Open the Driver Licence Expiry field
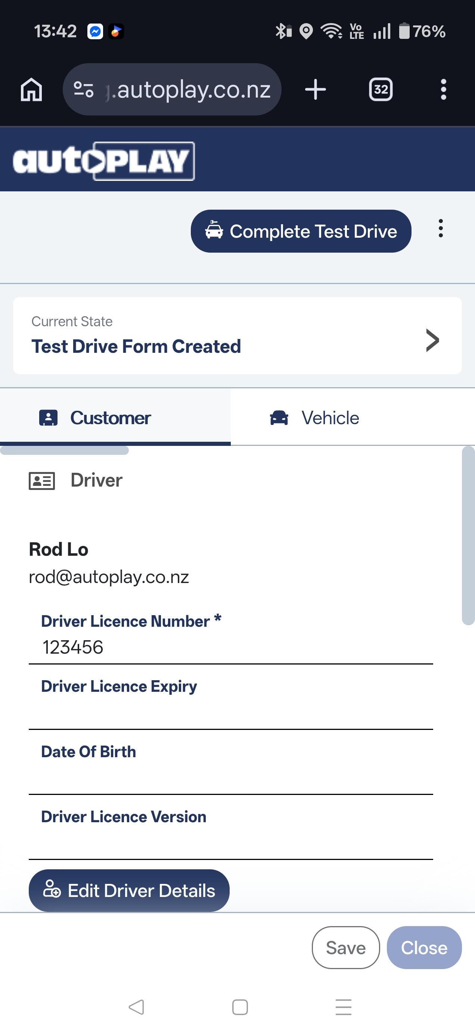Image resolution: width=475 pixels, height=1036 pixels. [x=231, y=712]
